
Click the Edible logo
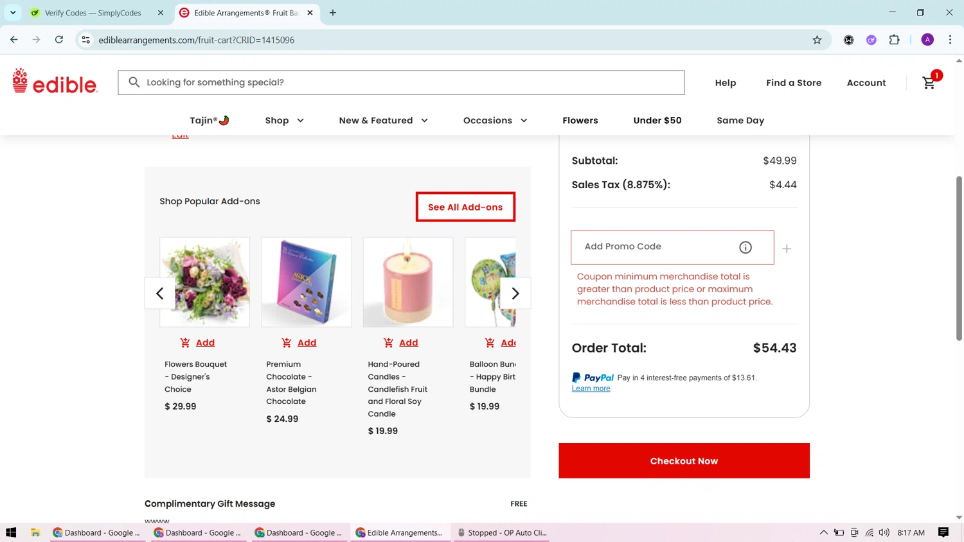point(55,82)
